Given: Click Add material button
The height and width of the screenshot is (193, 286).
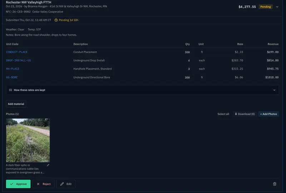Looking at the screenshot, I should (x=16, y=104).
